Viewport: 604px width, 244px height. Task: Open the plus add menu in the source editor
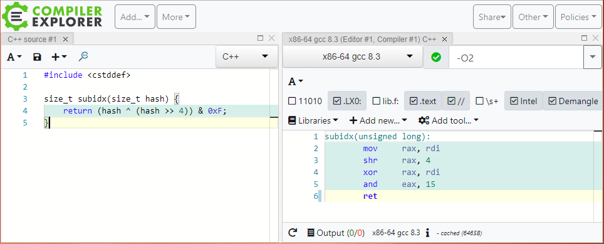click(x=59, y=57)
